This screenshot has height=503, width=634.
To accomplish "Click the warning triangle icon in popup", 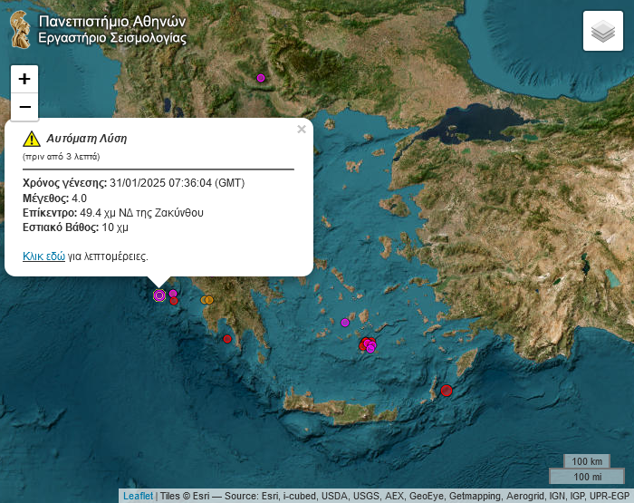I will tap(32, 139).
